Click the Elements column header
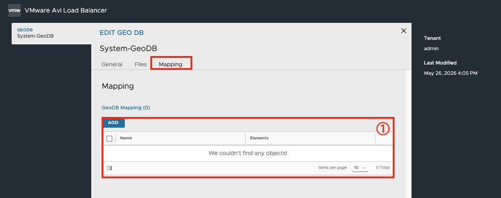The image size is (501, 198). [x=259, y=138]
